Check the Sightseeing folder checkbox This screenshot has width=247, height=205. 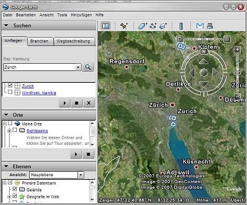[x=15, y=130]
